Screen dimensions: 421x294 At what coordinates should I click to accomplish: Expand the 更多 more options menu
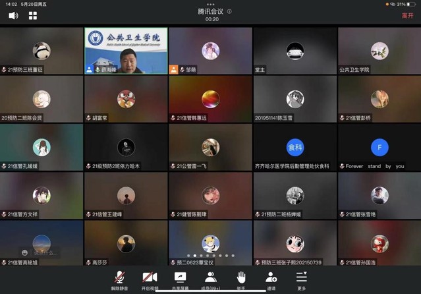coord(301,279)
